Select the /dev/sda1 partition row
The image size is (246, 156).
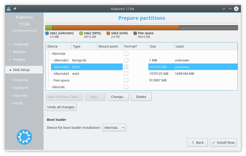click(x=142, y=60)
